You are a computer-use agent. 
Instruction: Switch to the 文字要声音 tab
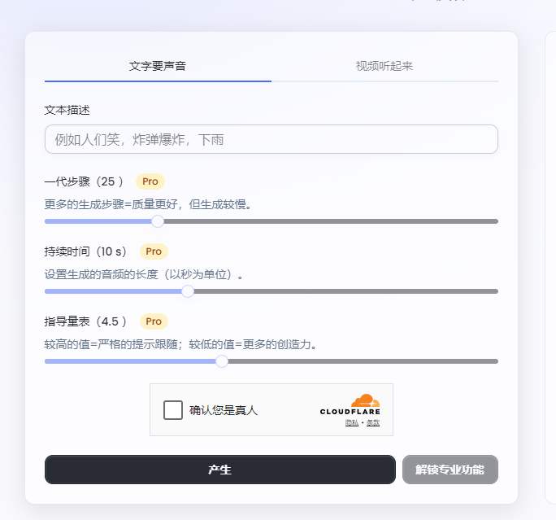pyautogui.click(x=158, y=66)
